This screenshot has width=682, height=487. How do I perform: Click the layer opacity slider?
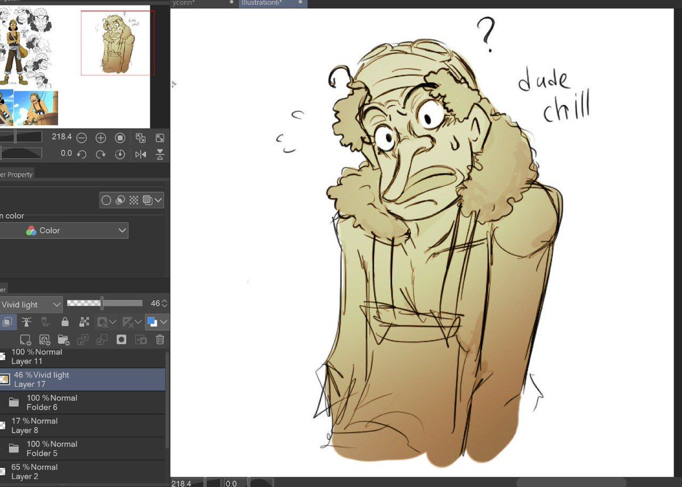point(105,303)
